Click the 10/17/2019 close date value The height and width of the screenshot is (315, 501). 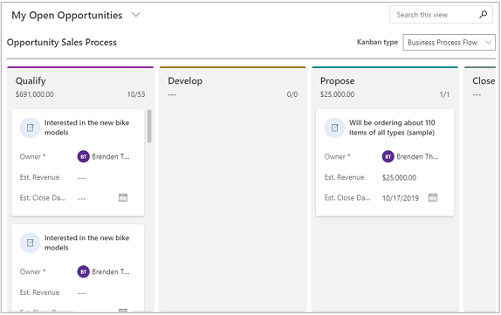click(401, 198)
